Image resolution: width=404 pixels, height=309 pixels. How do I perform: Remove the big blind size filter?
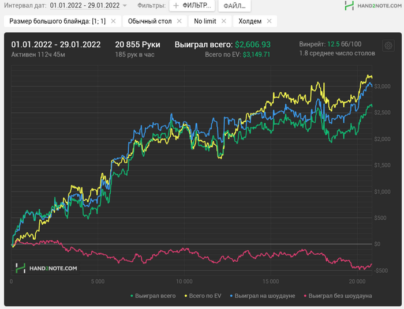tap(113, 21)
